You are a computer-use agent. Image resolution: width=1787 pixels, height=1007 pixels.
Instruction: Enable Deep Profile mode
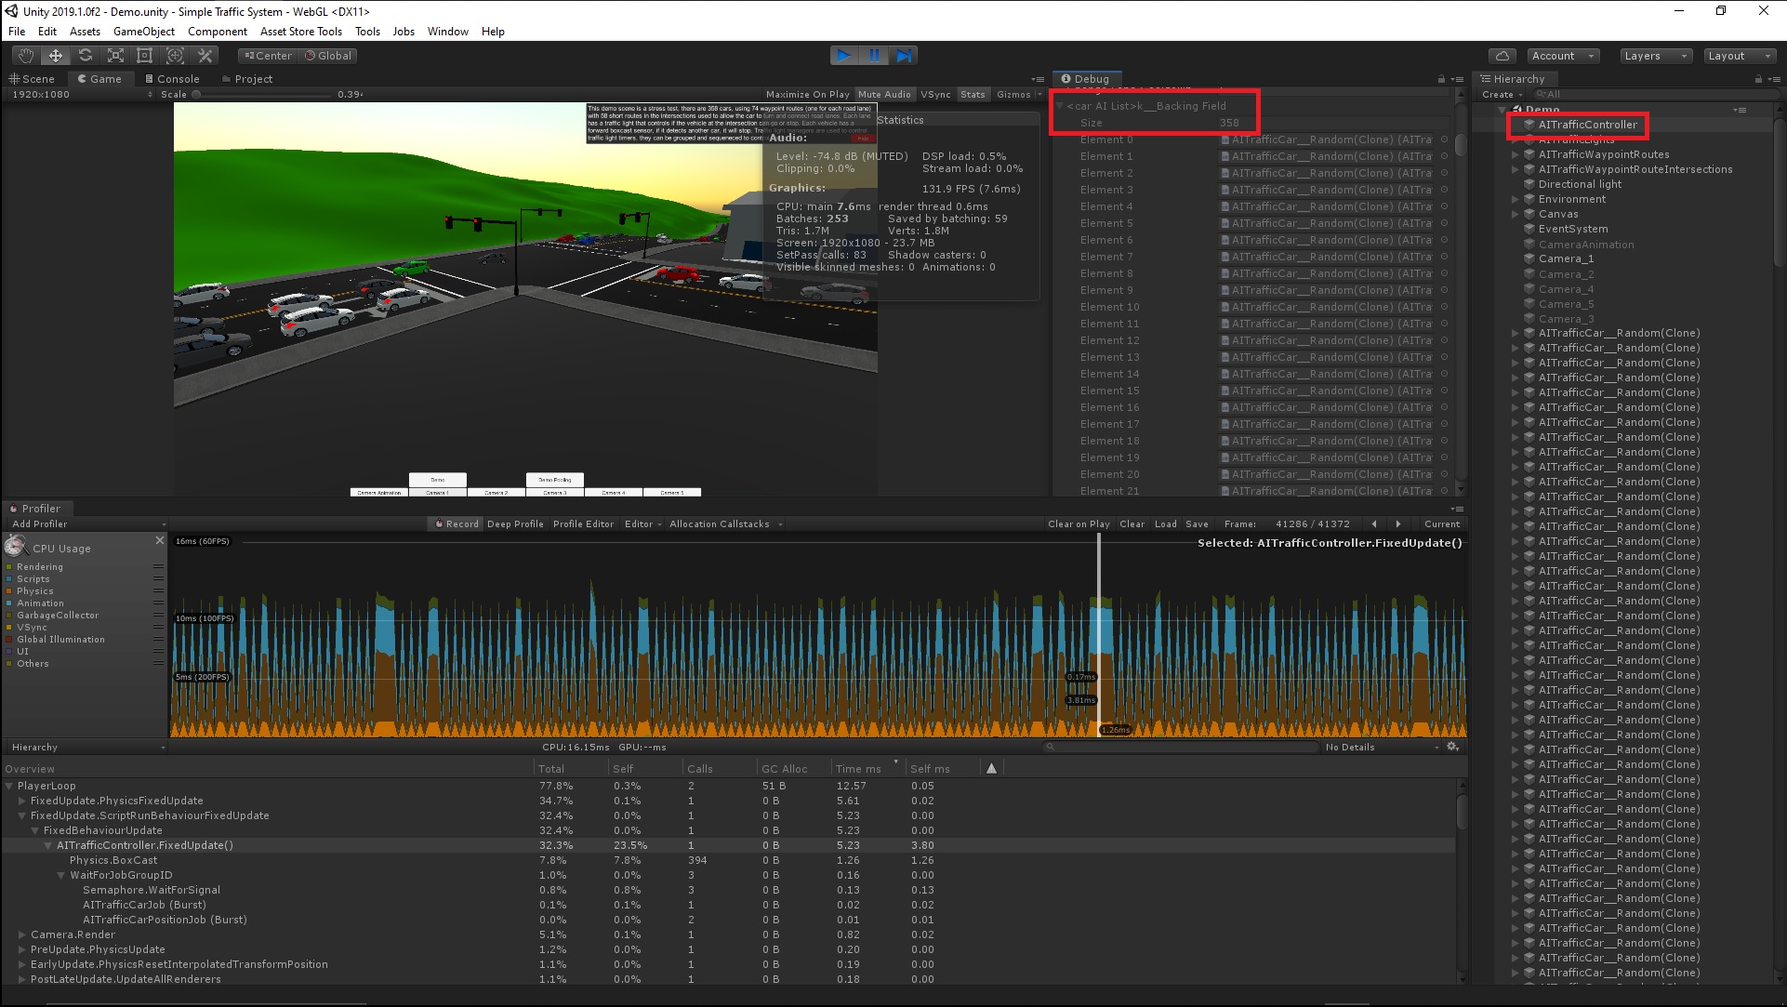[x=515, y=523]
